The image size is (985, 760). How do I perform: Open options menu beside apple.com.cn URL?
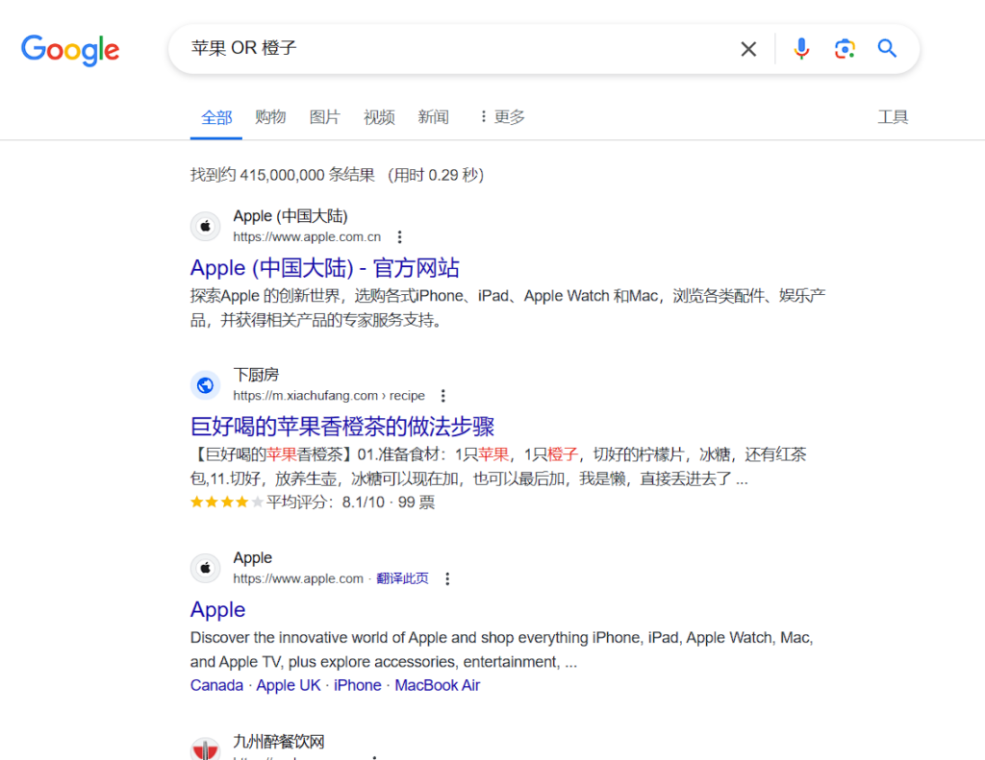(399, 237)
